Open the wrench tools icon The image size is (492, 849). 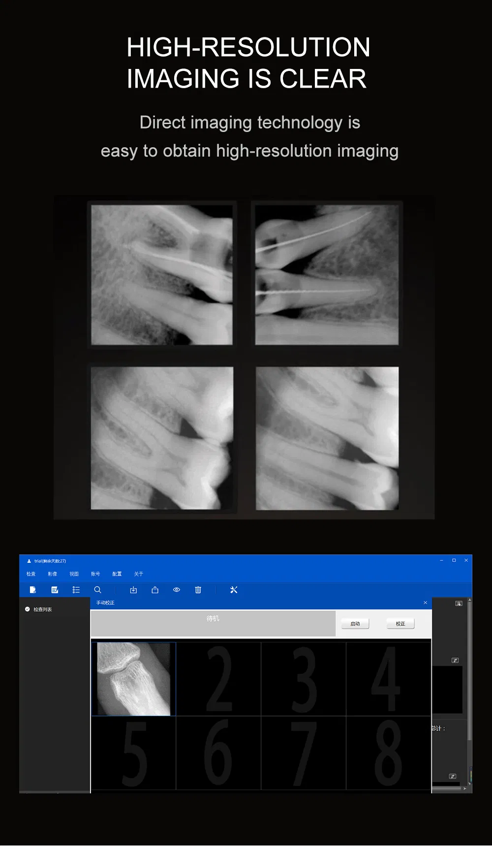(x=234, y=589)
